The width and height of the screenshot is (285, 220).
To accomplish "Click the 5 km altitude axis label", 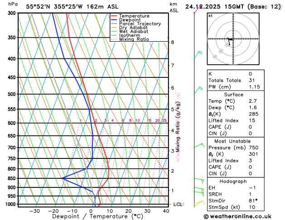I will click(173, 109).
